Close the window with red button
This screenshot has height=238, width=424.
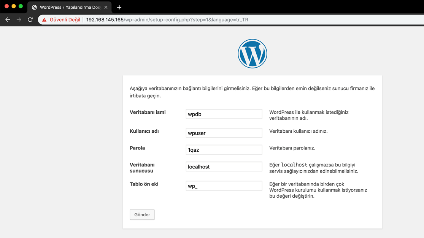click(6, 6)
